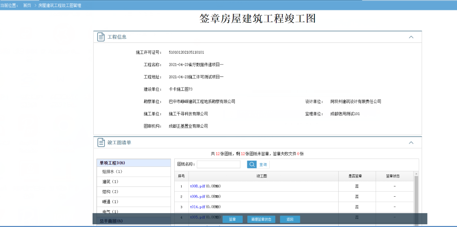Click the 工程信息 document icon
The width and height of the screenshot is (457, 227).
(101, 37)
